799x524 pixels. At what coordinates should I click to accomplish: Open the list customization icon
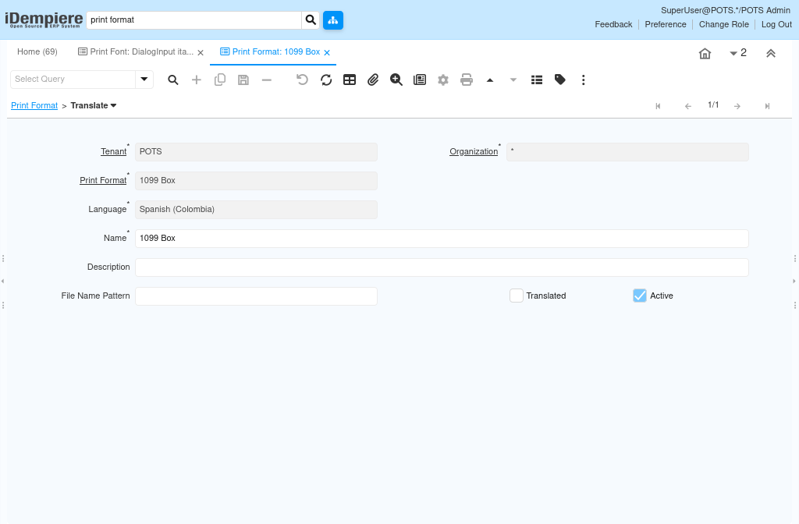tap(537, 80)
